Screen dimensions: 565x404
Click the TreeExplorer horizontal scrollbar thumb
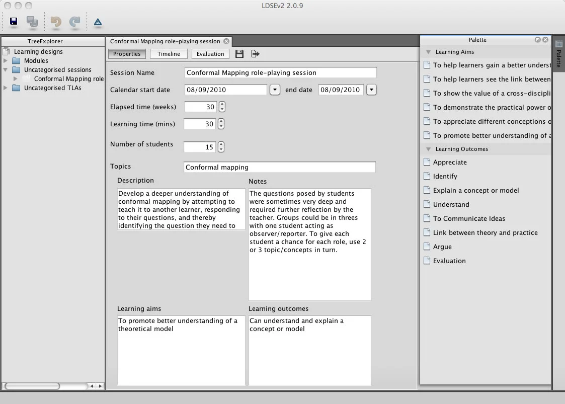pos(32,386)
